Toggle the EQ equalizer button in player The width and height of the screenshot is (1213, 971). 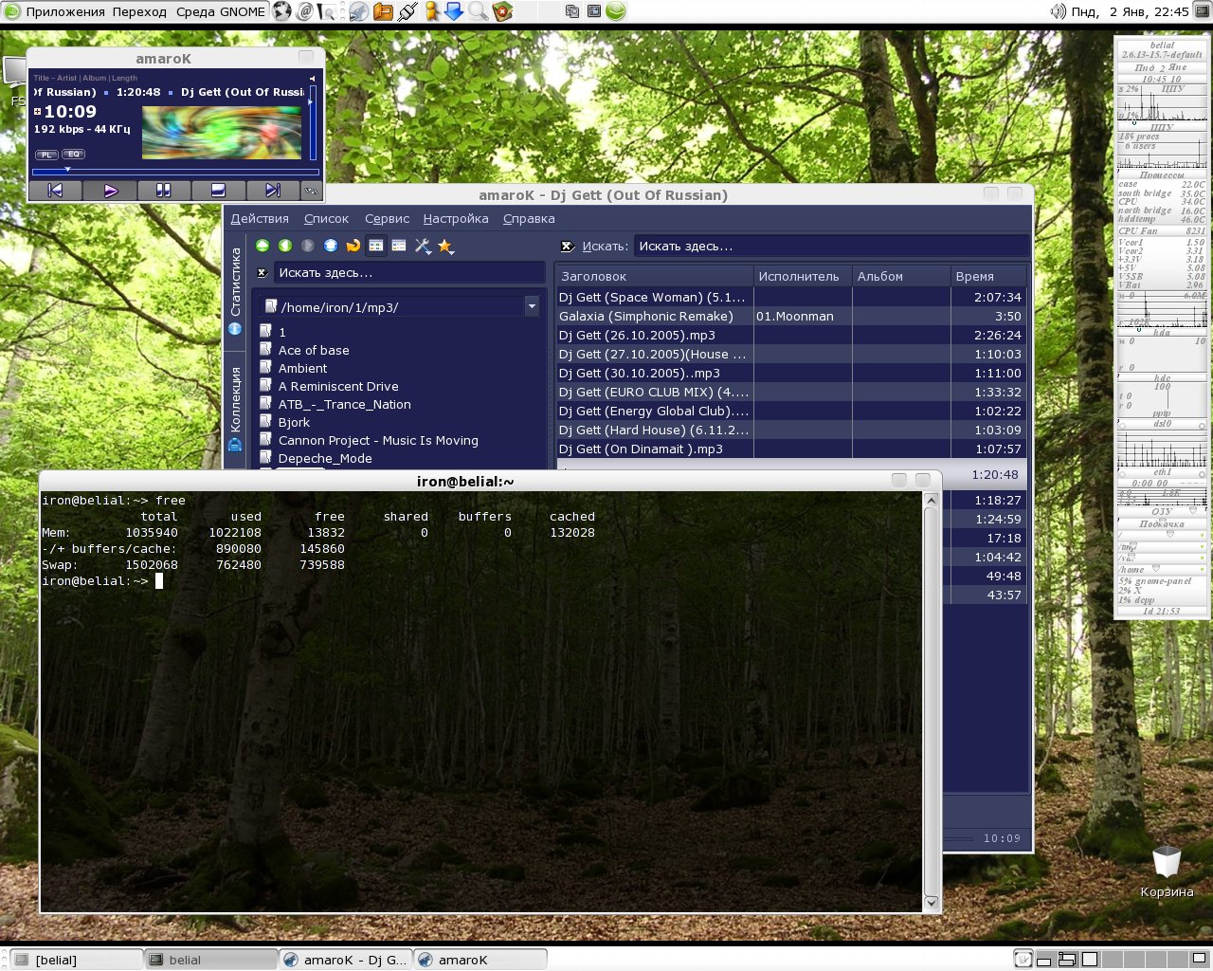point(74,154)
